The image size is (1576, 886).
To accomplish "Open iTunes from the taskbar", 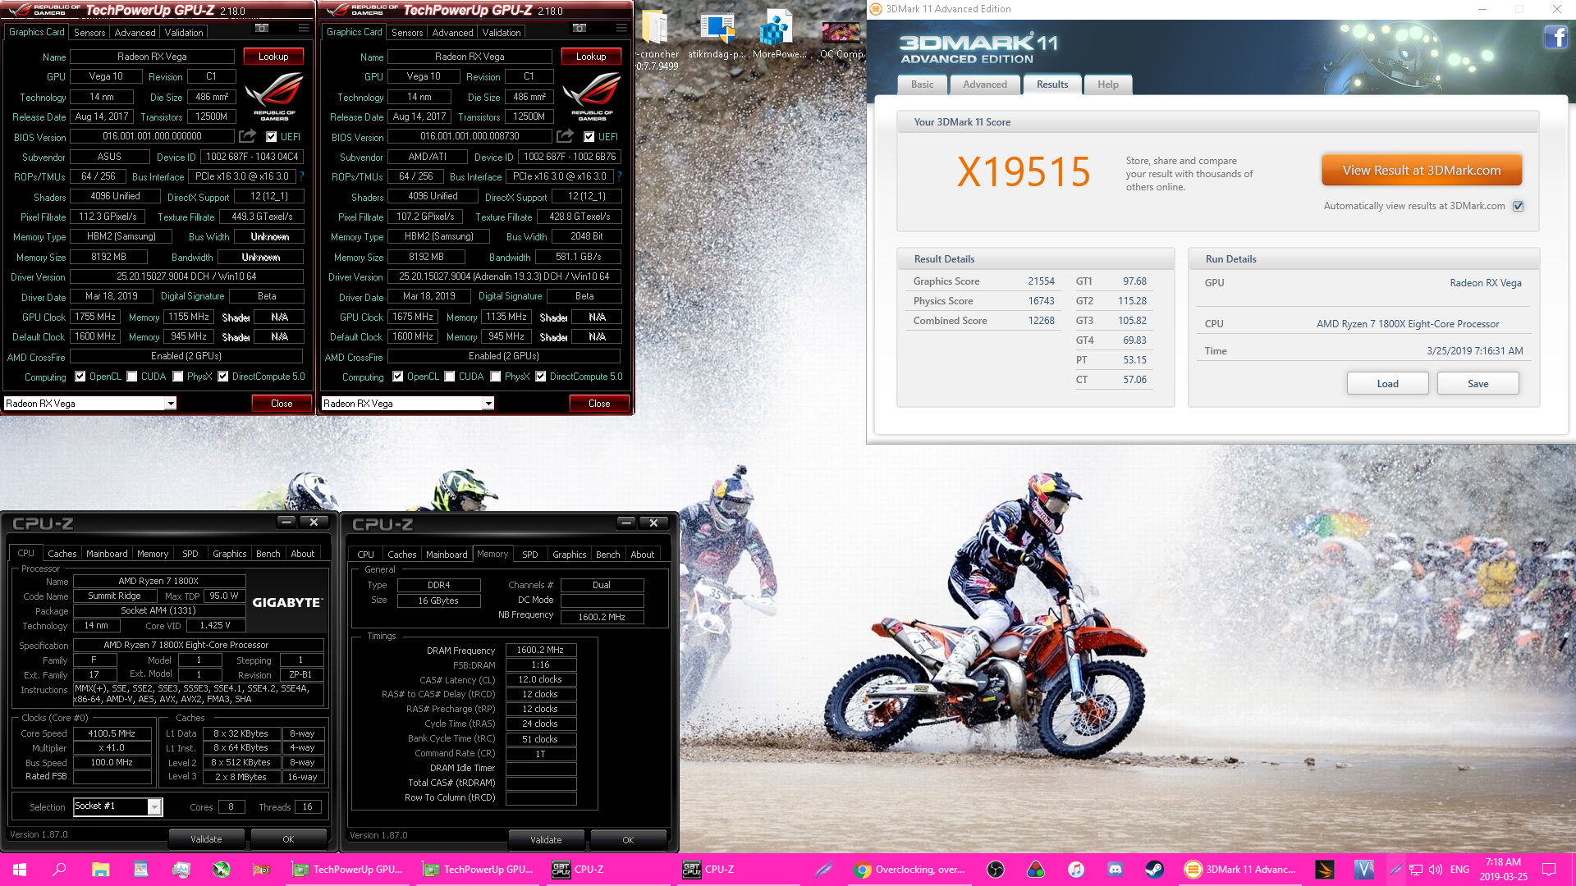I will [x=1076, y=870].
